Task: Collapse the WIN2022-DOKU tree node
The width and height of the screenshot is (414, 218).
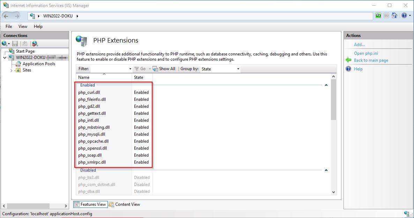Action: [x=5, y=58]
